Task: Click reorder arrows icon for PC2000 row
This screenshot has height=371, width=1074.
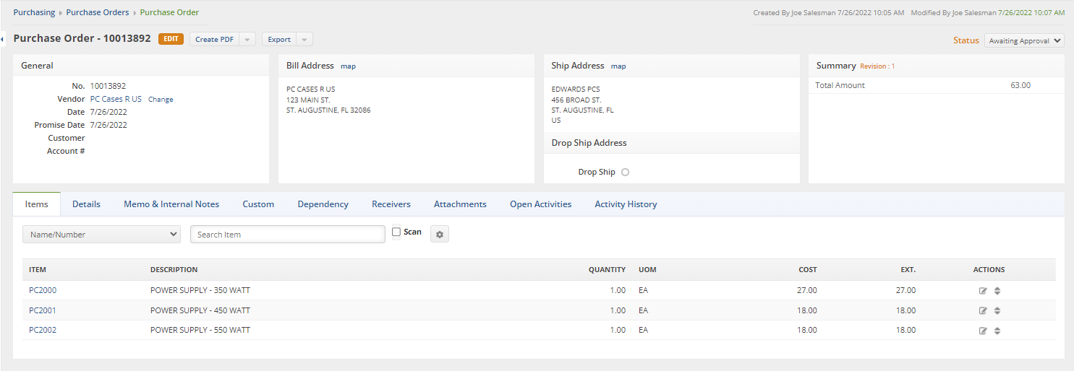Action: click(x=997, y=291)
